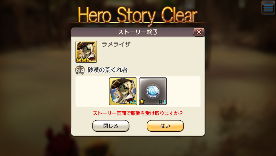Viewport: 276px width, 156px height.
Task: Click the Hero Story Clear banner
Action: pyautogui.click(x=138, y=15)
